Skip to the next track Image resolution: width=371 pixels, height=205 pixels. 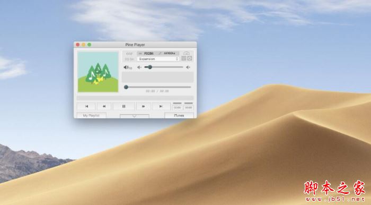click(161, 106)
